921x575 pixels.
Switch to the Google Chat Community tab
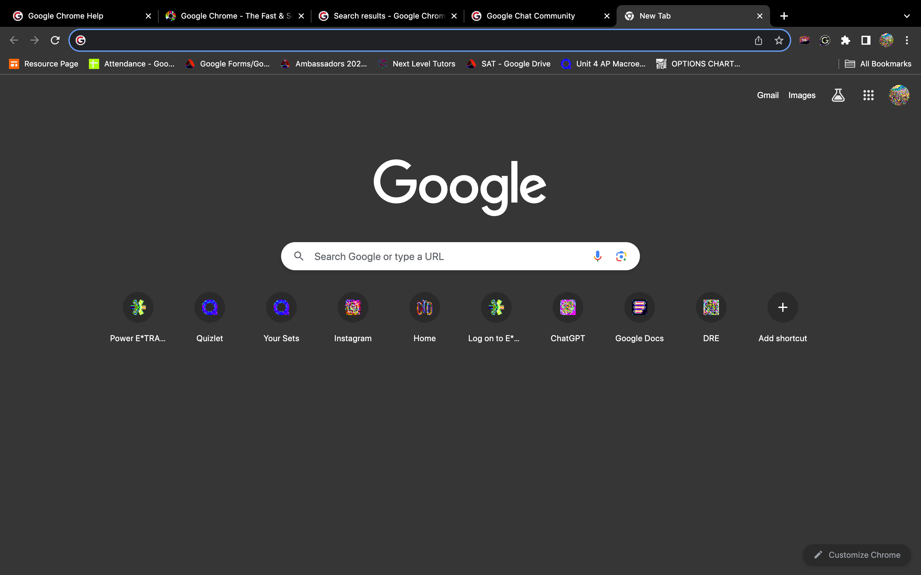530,16
